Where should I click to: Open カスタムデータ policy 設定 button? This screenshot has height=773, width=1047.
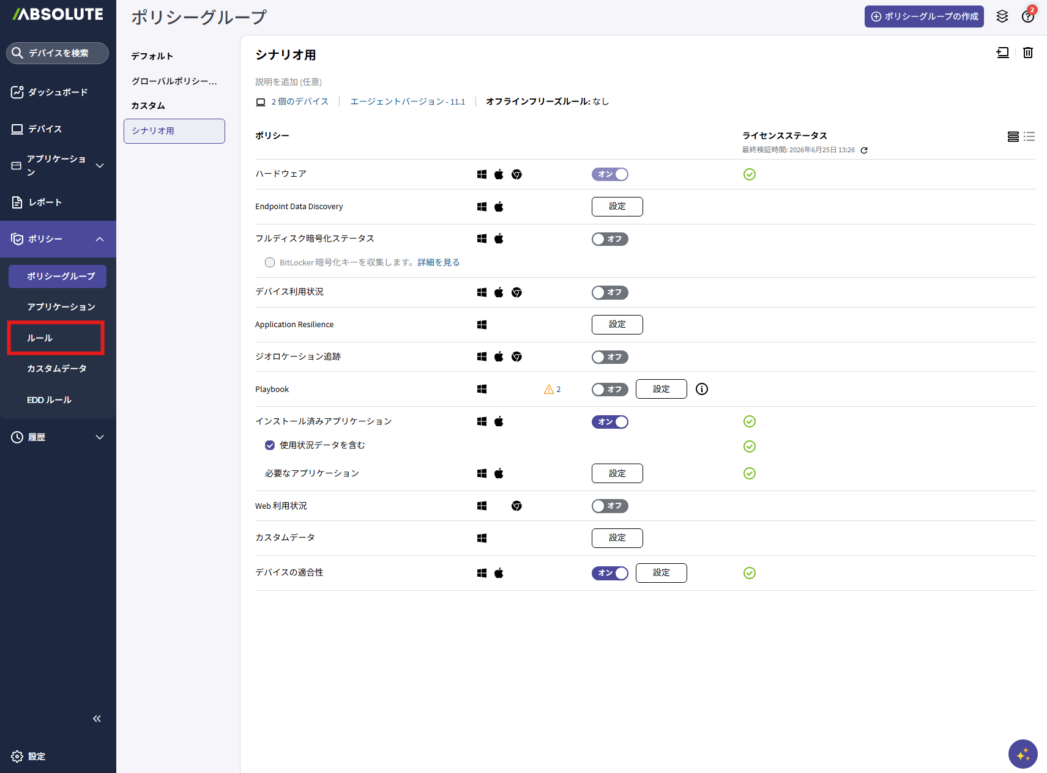tap(617, 538)
